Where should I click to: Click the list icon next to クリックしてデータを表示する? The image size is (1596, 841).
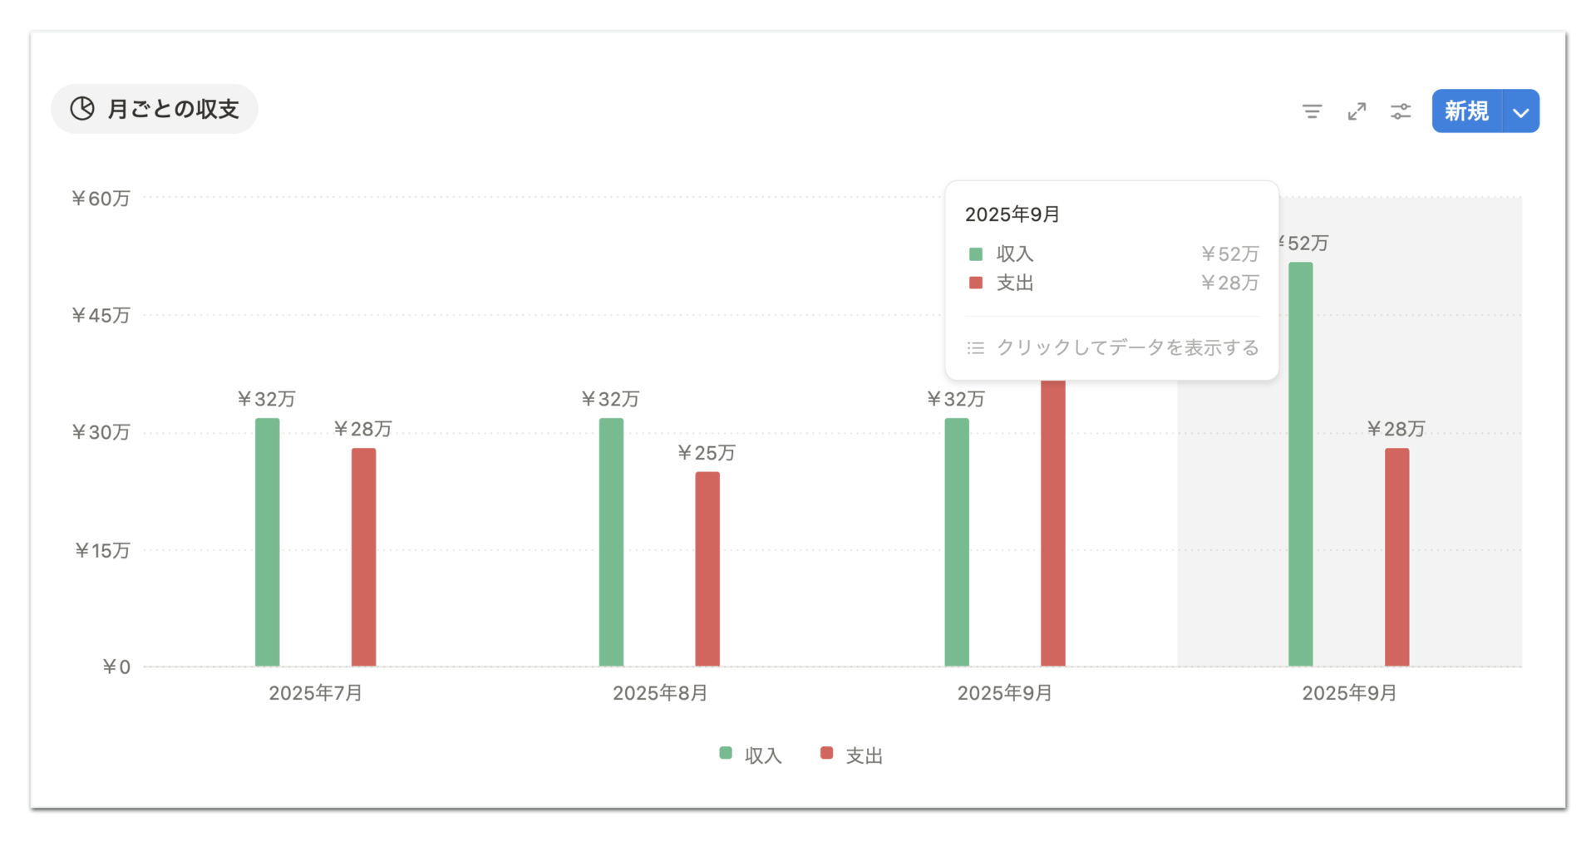pos(976,347)
